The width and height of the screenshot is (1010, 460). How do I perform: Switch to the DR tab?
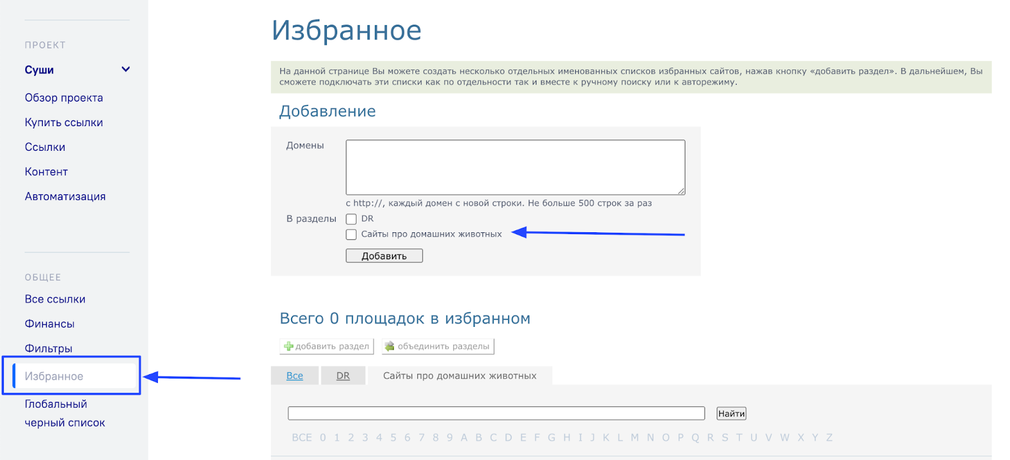point(343,375)
